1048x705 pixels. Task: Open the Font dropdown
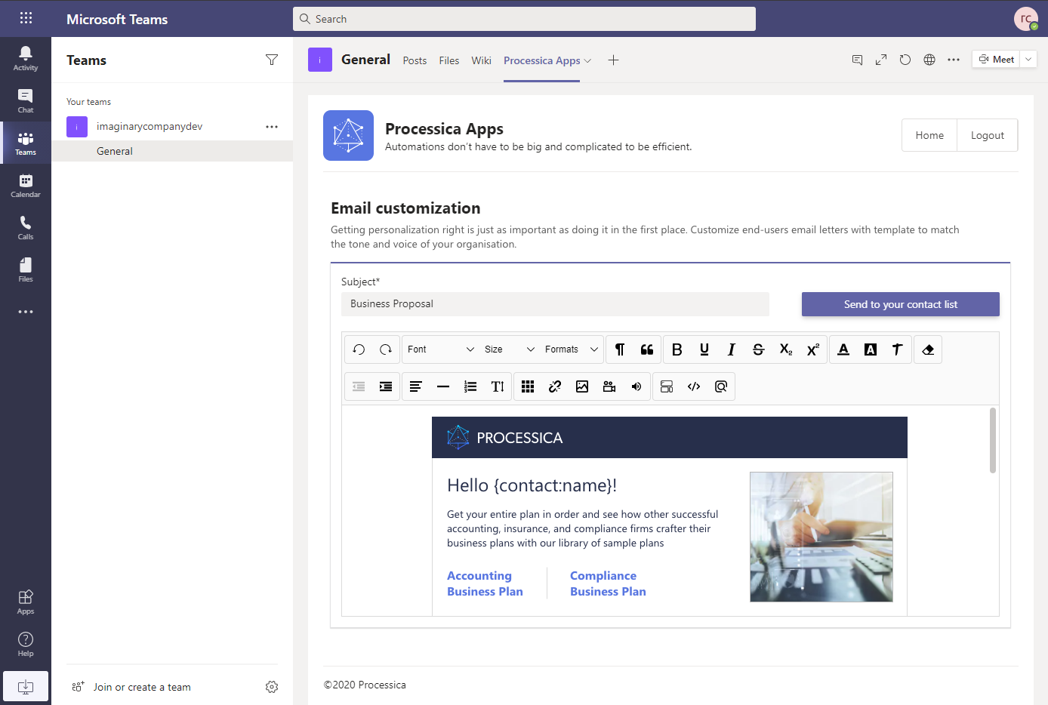click(441, 349)
